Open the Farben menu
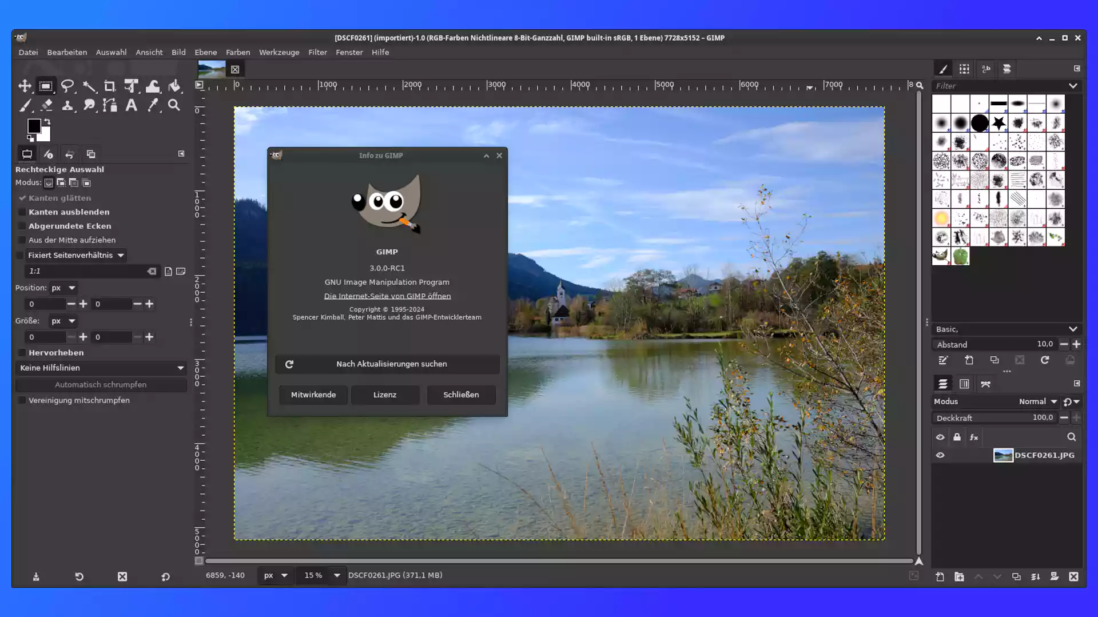 [x=238, y=52]
